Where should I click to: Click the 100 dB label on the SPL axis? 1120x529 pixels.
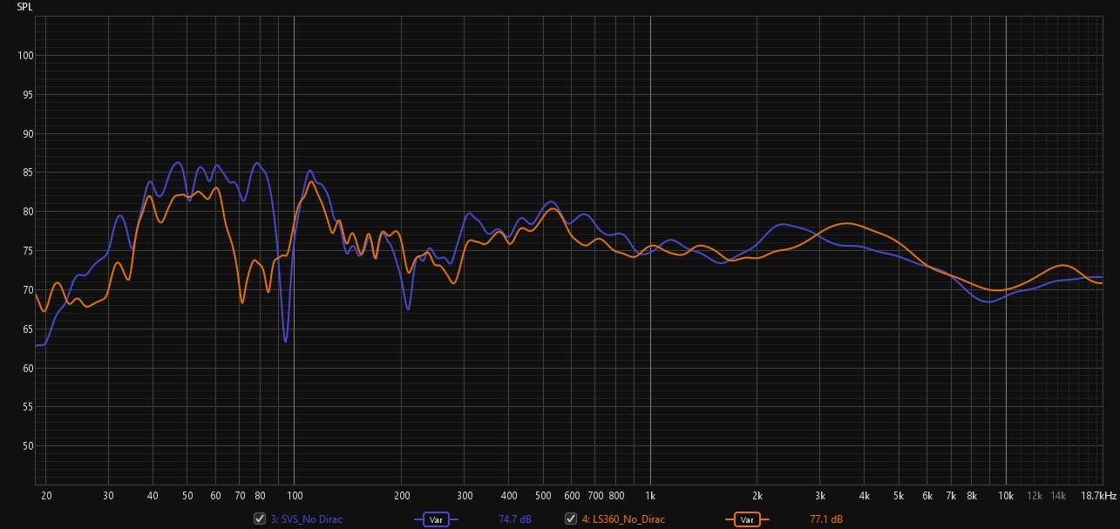click(x=24, y=56)
